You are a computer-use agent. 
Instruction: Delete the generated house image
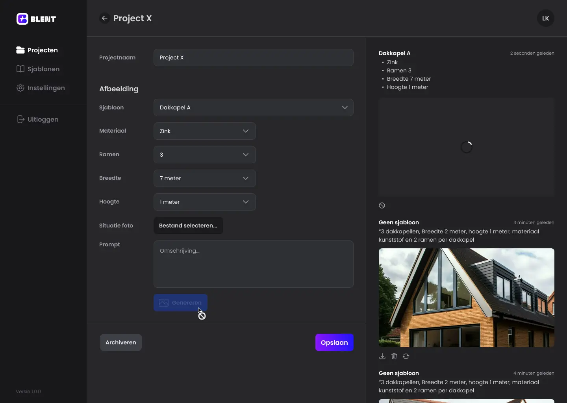394,356
